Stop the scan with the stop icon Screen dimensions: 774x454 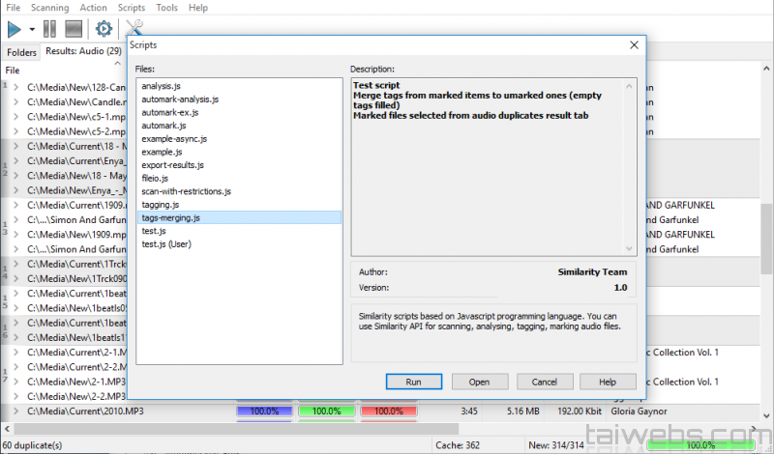click(74, 28)
